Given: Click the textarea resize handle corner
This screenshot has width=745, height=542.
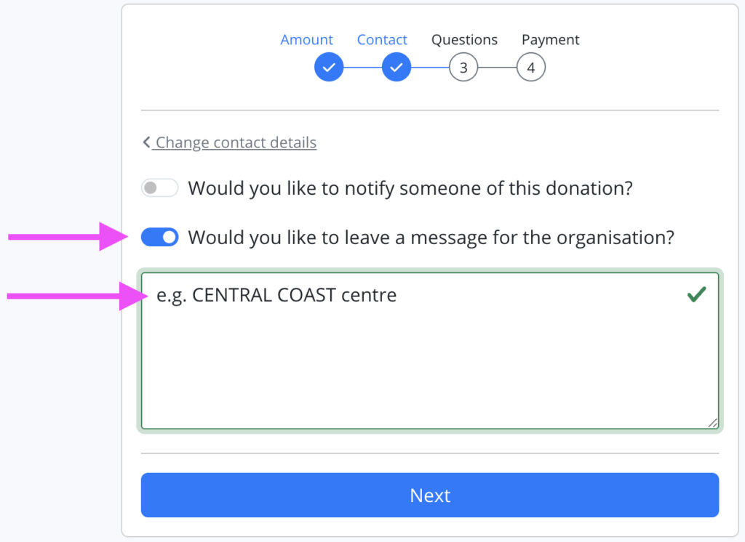Looking at the screenshot, I should [712, 423].
